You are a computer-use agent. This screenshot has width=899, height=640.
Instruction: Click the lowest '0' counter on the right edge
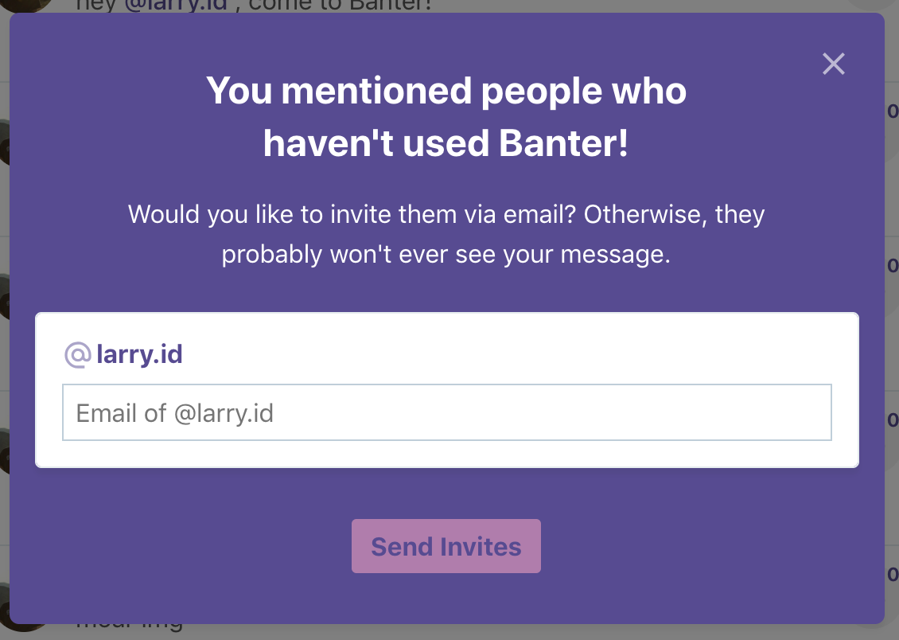click(x=892, y=574)
